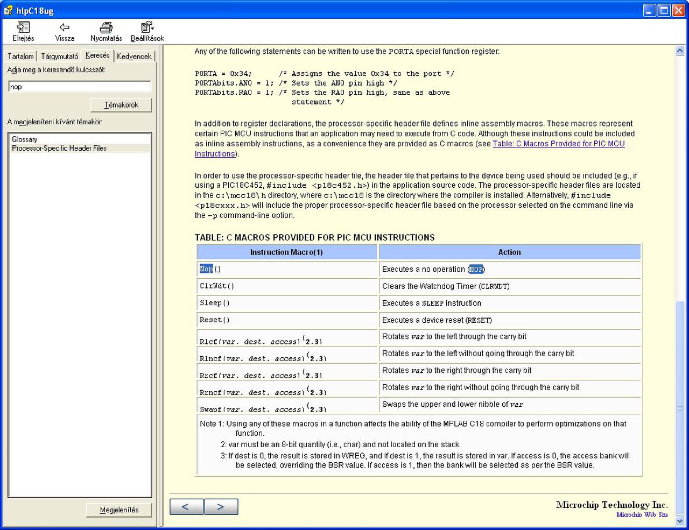This screenshot has width=689, height=530.
Task: Click the Sleep() macro cell
Action: click(x=287, y=303)
